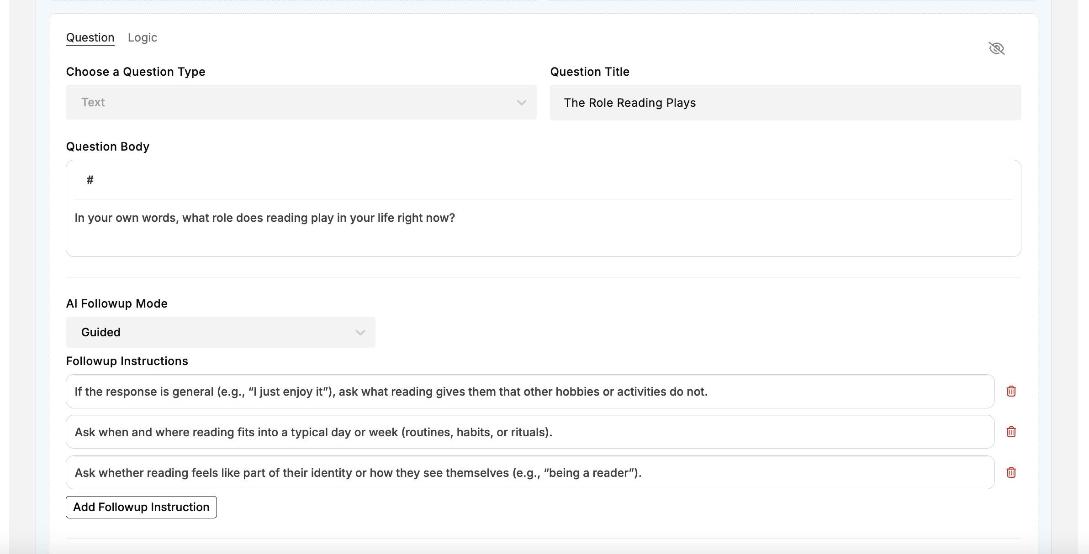Delete the first followup instruction about general responses
This screenshot has height=554, width=1089.
coord(1011,391)
